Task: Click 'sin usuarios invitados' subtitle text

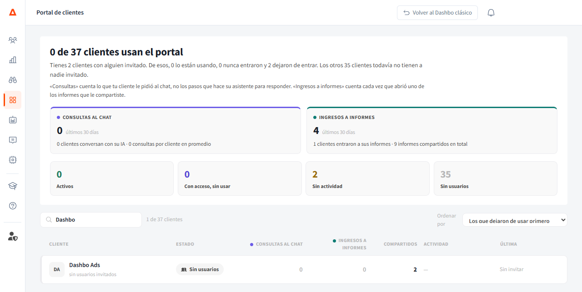Action: coord(93,274)
